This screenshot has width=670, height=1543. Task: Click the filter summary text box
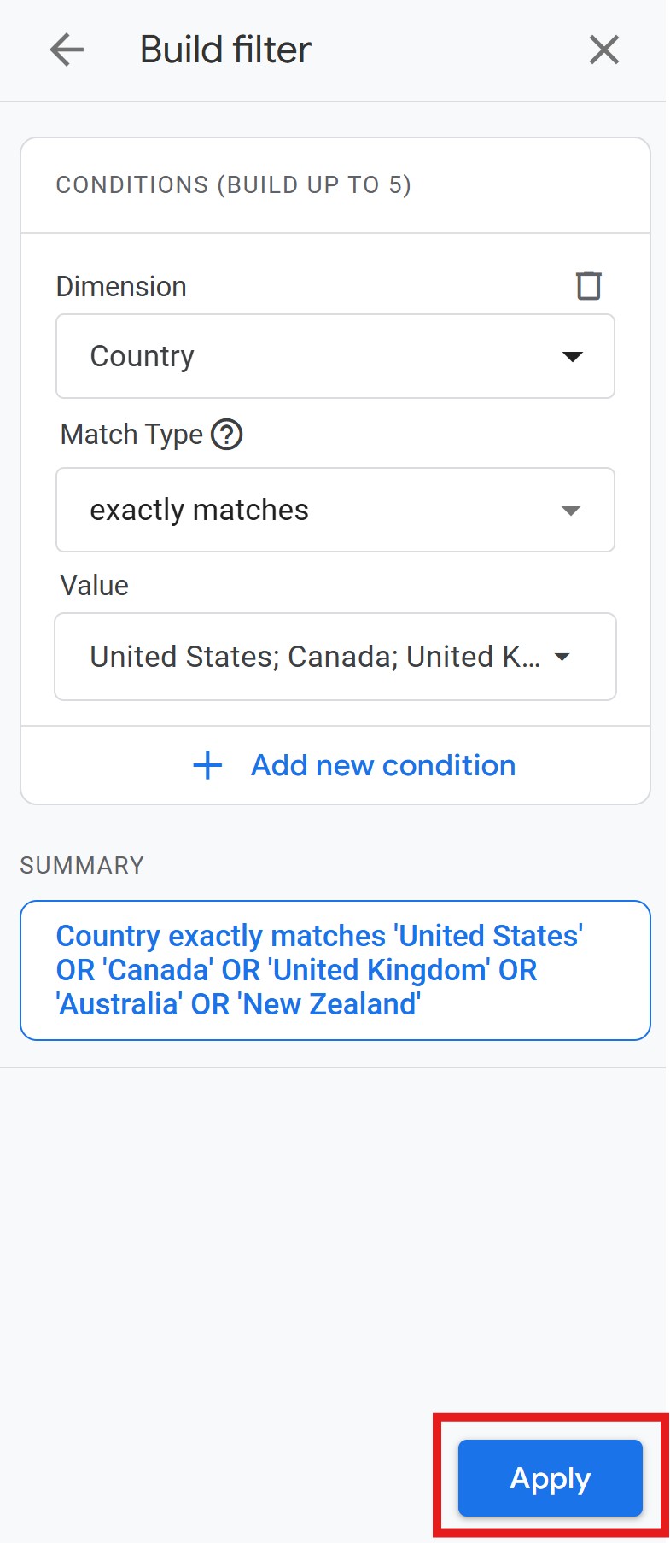point(335,970)
